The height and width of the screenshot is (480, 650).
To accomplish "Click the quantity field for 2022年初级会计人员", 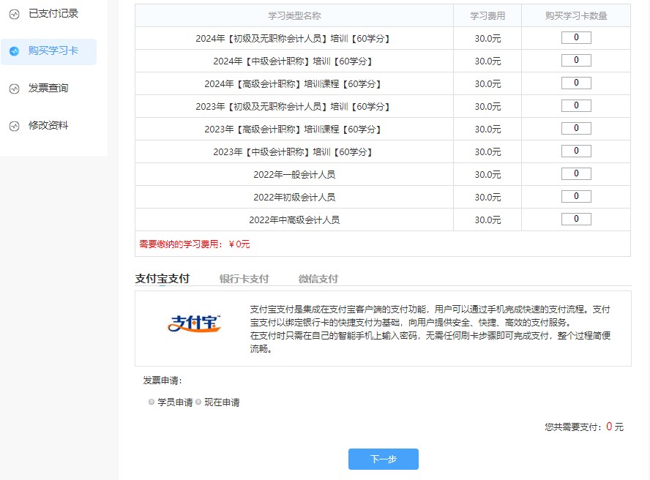I will click(x=575, y=197).
